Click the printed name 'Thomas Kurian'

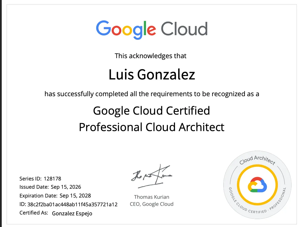(151, 197)
